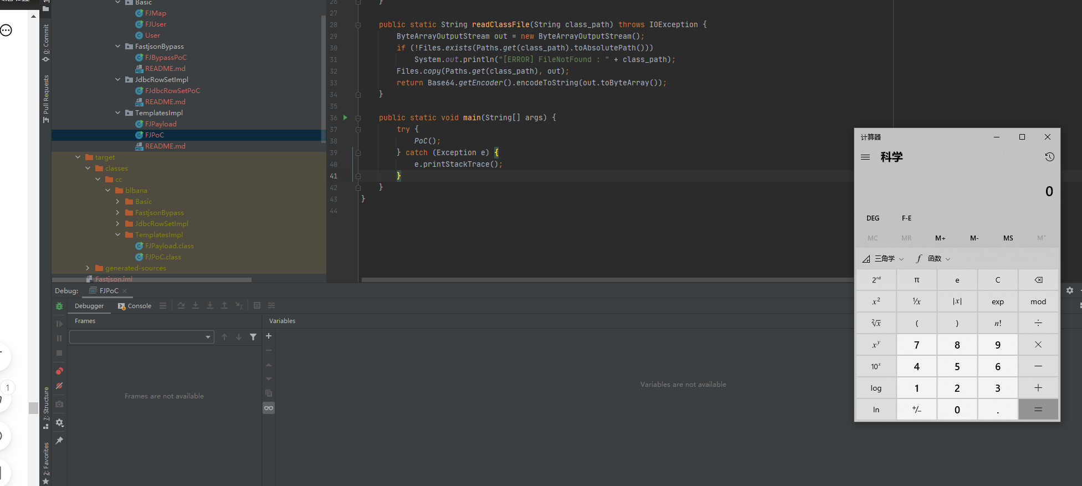Toggle the Mute Breakpoints icon
Screen dimensions: 1082x486
click(59, 386)
